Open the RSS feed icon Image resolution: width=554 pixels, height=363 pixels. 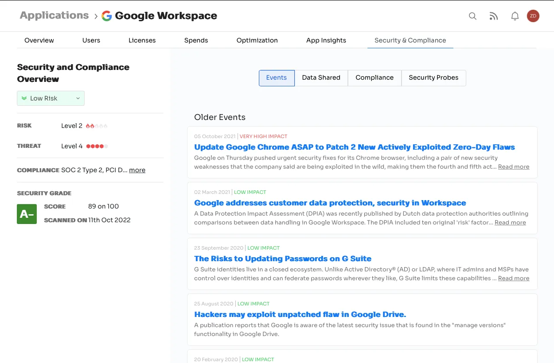click(494, 16)
